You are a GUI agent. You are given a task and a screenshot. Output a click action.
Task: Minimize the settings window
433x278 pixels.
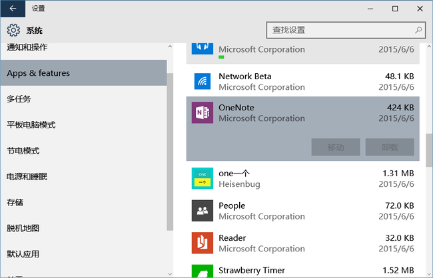click(370, 9)
